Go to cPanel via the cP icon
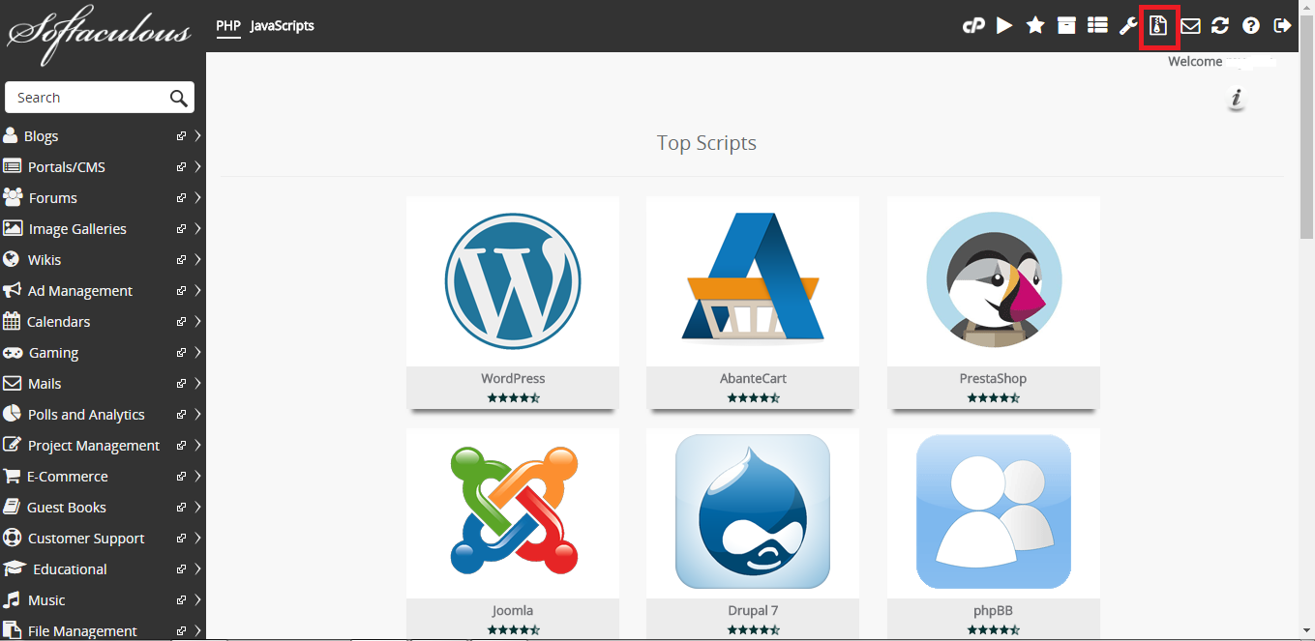Viewport: 1315px width, 641px height. [x=973, y=26]
